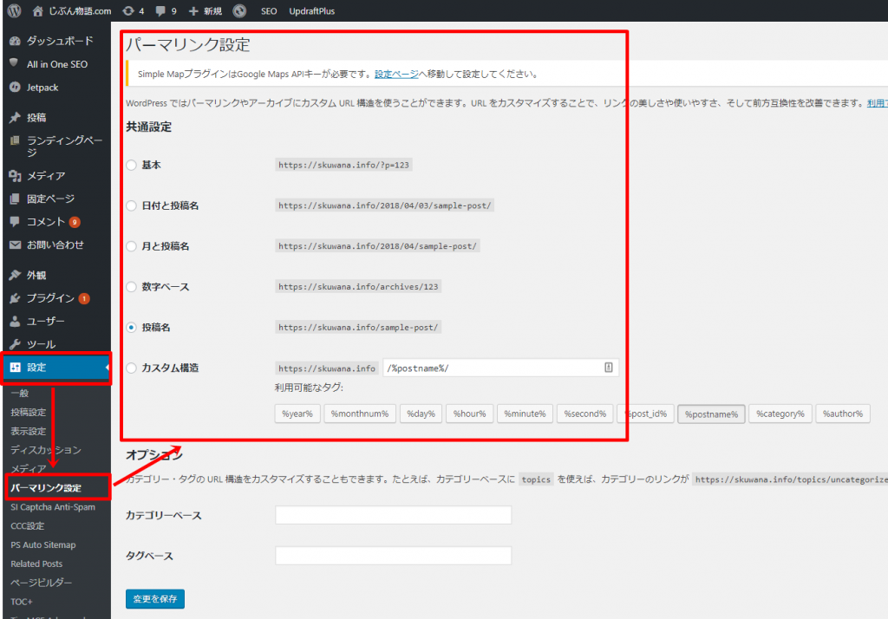Open SEO in the admin bar

269,10
